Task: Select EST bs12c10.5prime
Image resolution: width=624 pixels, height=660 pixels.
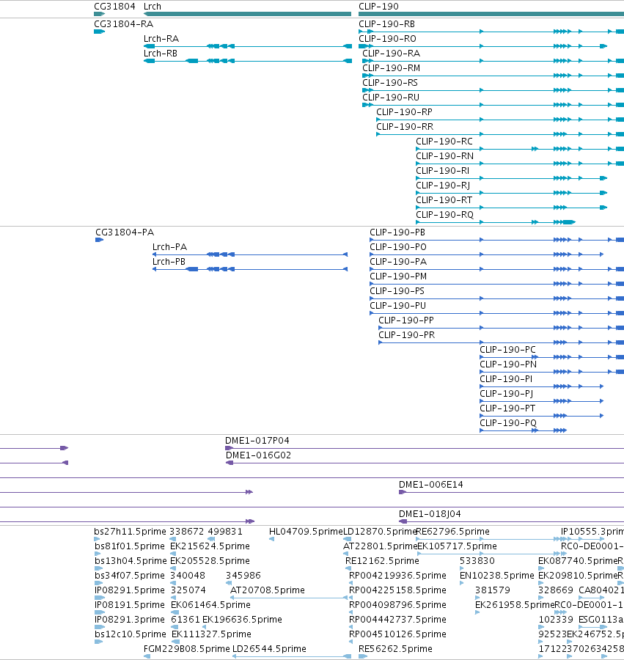Action: [130, 634]
